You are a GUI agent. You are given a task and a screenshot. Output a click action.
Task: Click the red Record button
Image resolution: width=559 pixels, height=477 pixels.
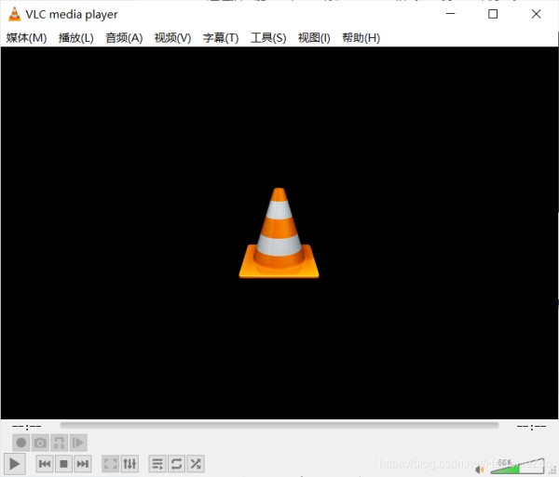[21, 443]
